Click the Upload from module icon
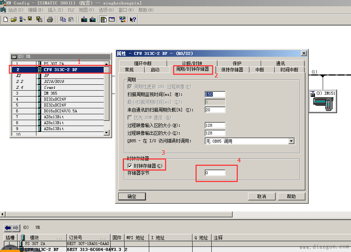Viewport: 351px width, 252px height. [x=92, y=20]
